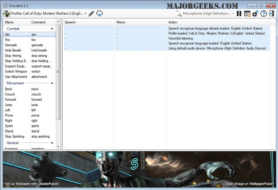
Task: Select the Aim macro row
Action: point(29,35)
